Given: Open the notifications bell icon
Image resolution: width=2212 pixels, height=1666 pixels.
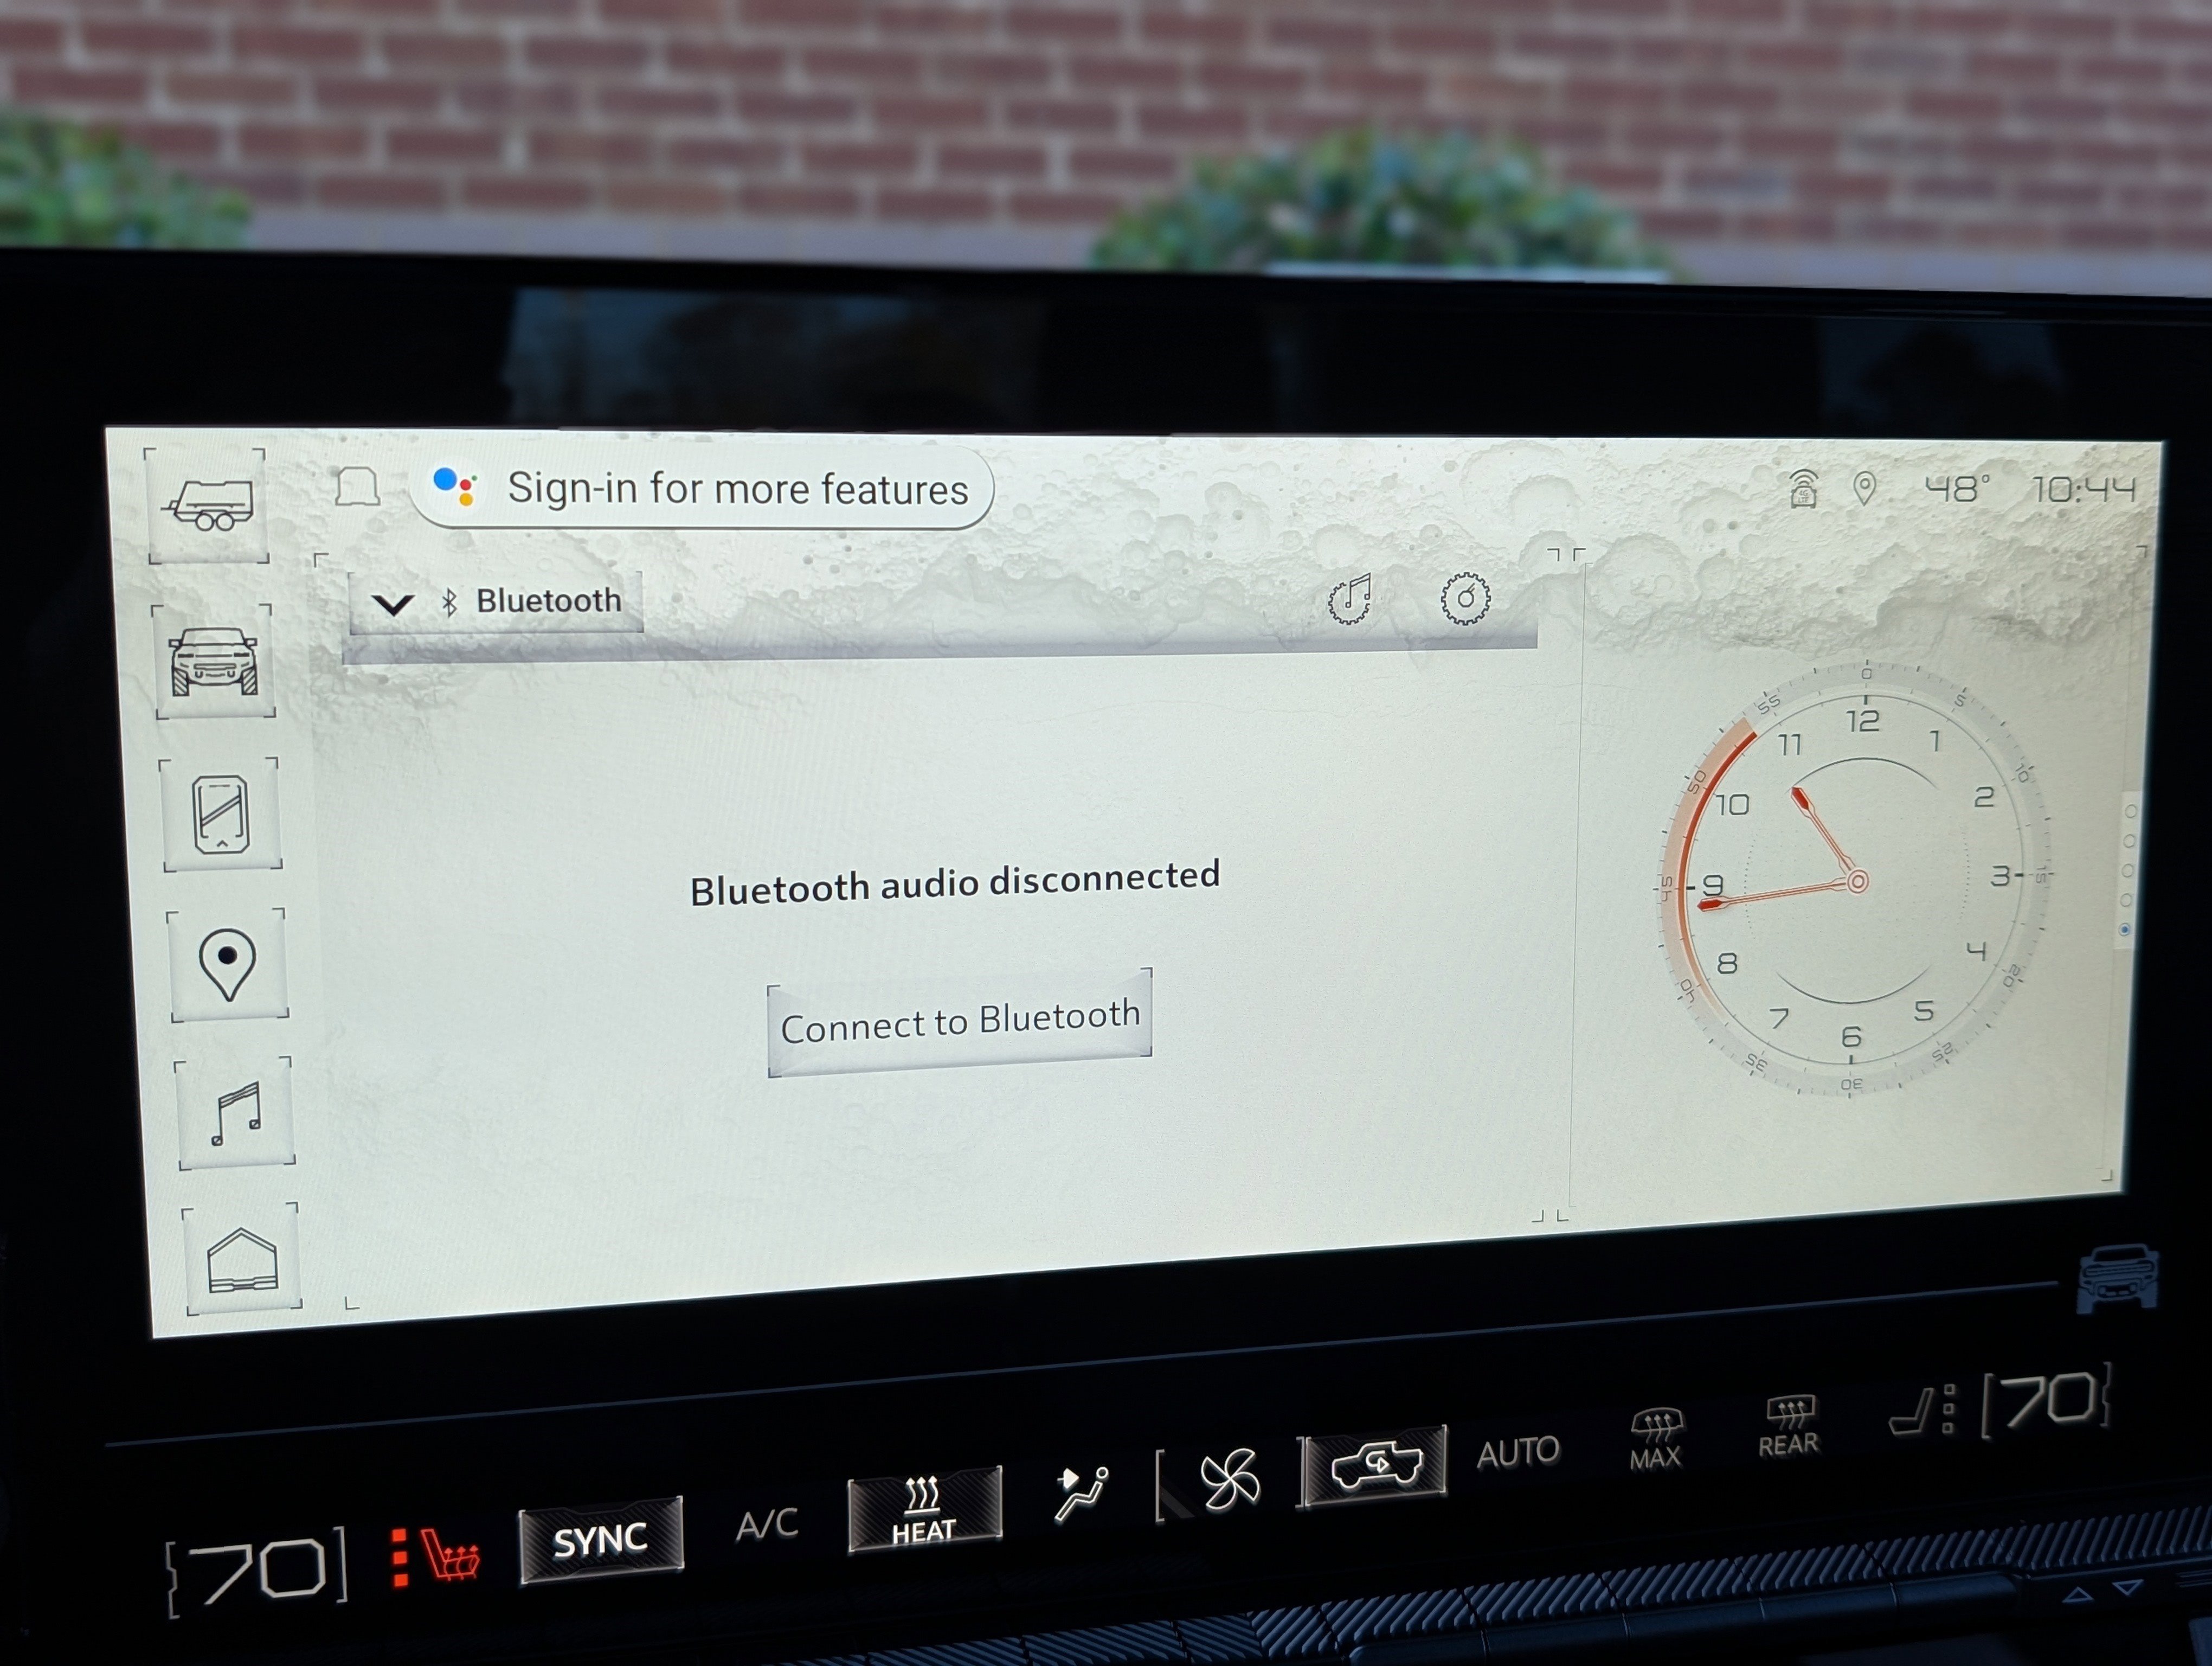Looking at the screenshot, I should click(357, 488).
